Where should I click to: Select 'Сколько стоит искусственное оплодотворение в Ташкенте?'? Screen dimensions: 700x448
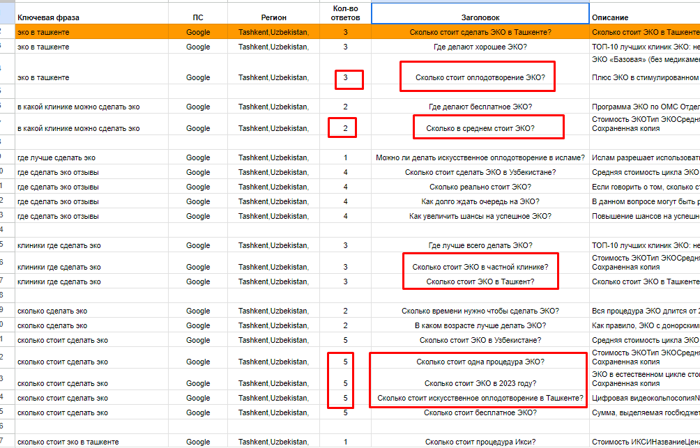coord(480,398)
